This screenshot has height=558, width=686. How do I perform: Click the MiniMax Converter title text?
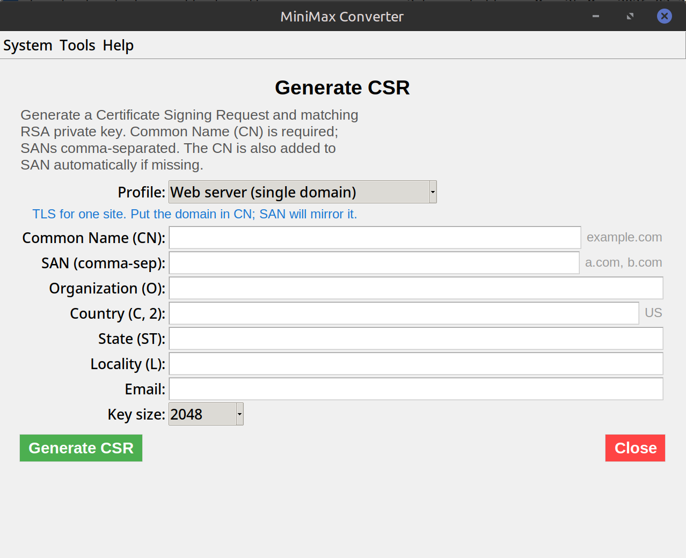tap(342, 17)
